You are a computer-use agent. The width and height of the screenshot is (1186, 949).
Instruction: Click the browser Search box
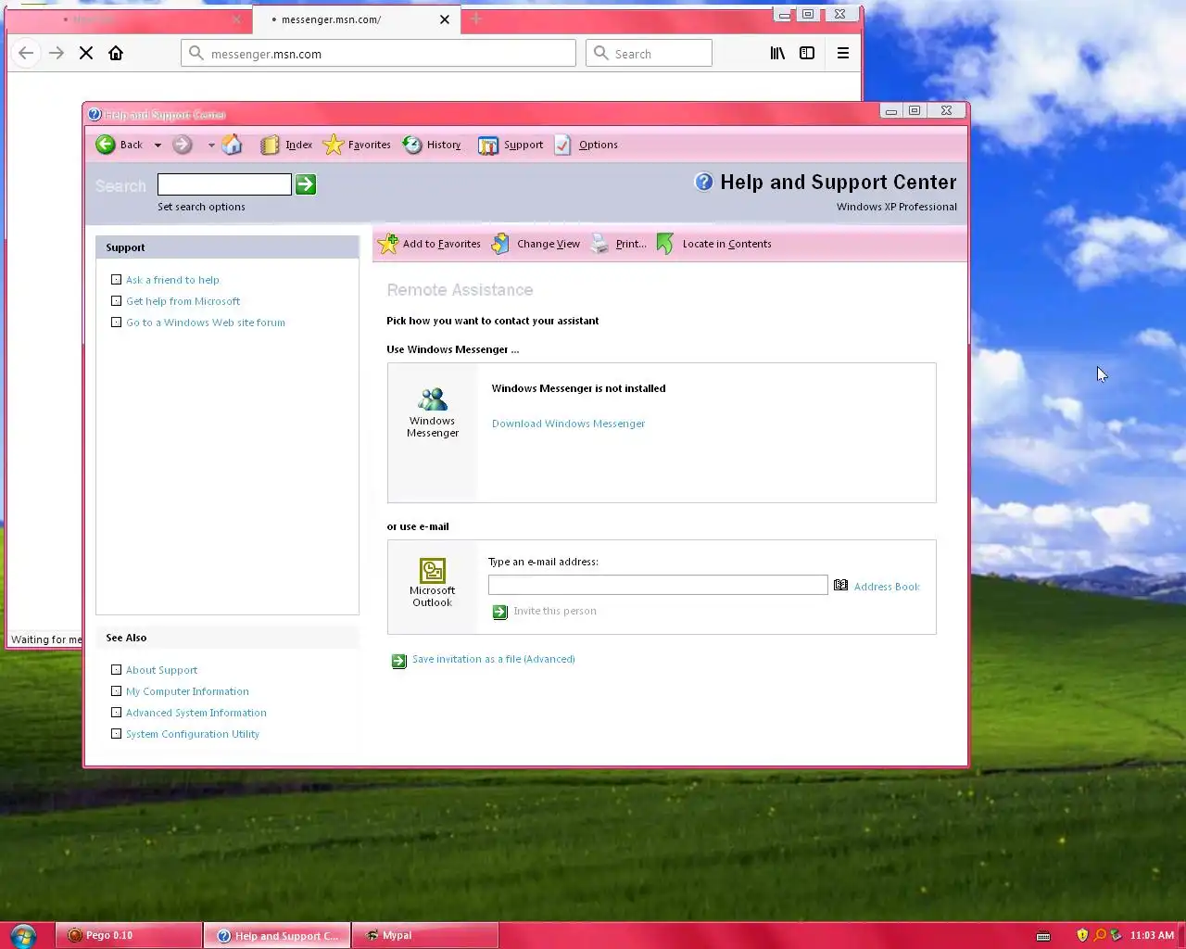coord(649,54)
